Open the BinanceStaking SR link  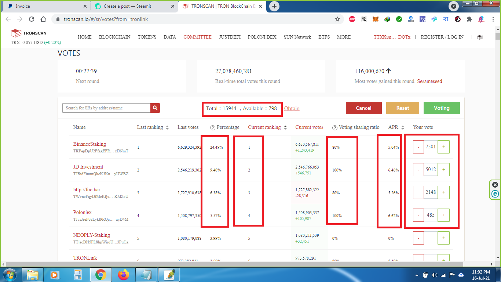click(x=89, y=144)
